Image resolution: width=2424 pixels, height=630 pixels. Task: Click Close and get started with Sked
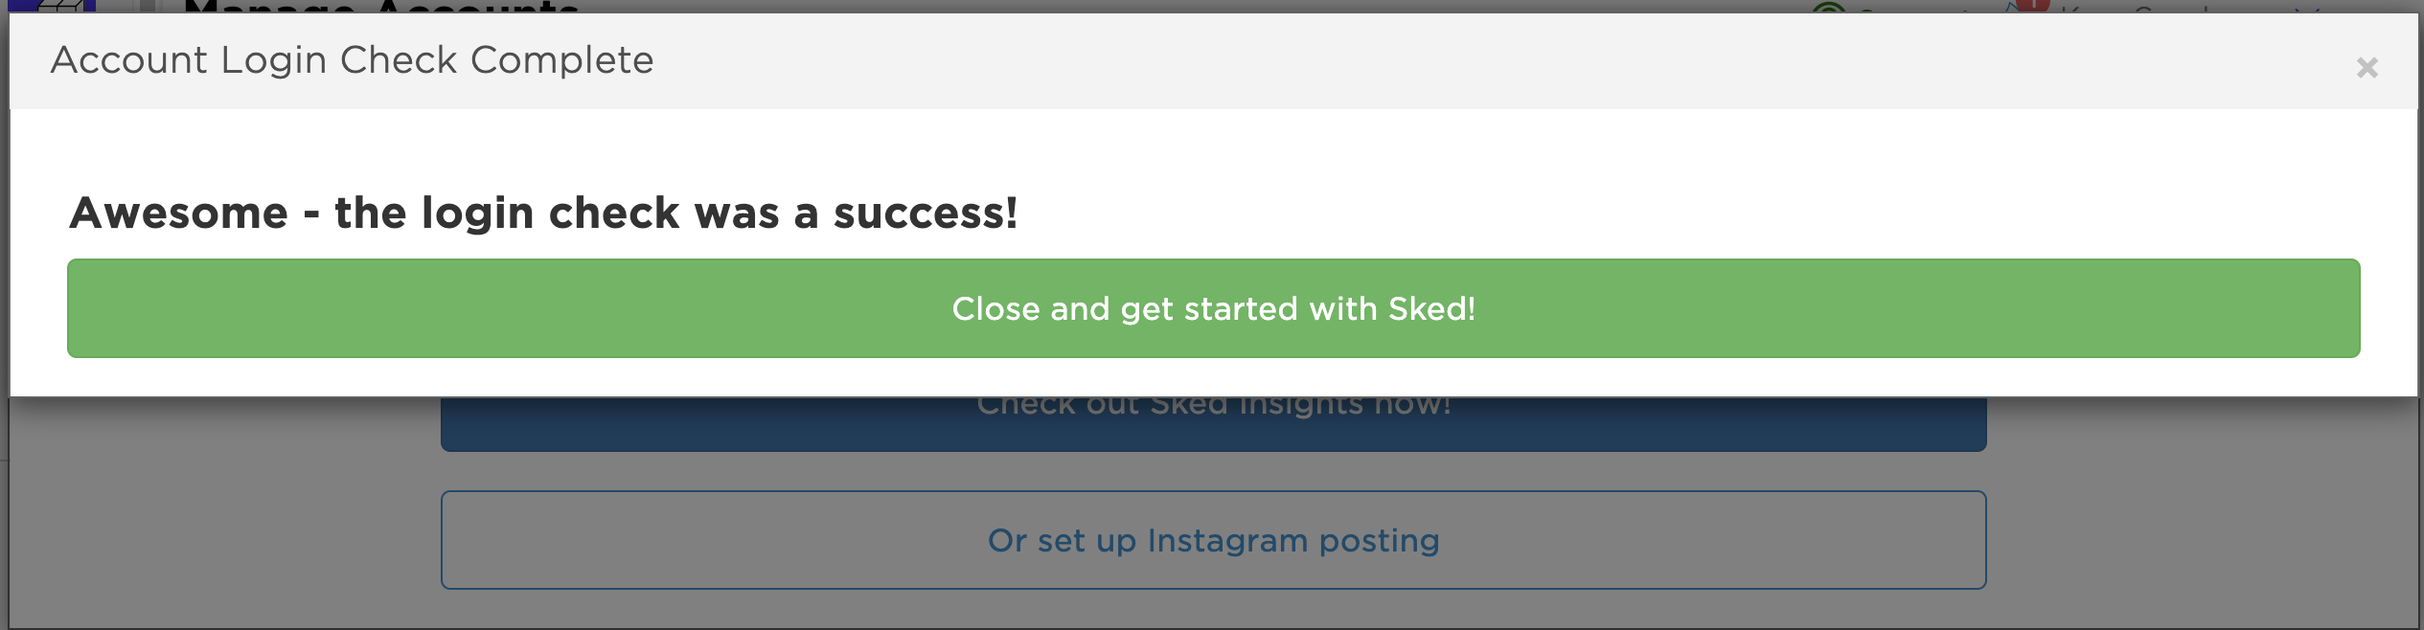[1213, 308]
